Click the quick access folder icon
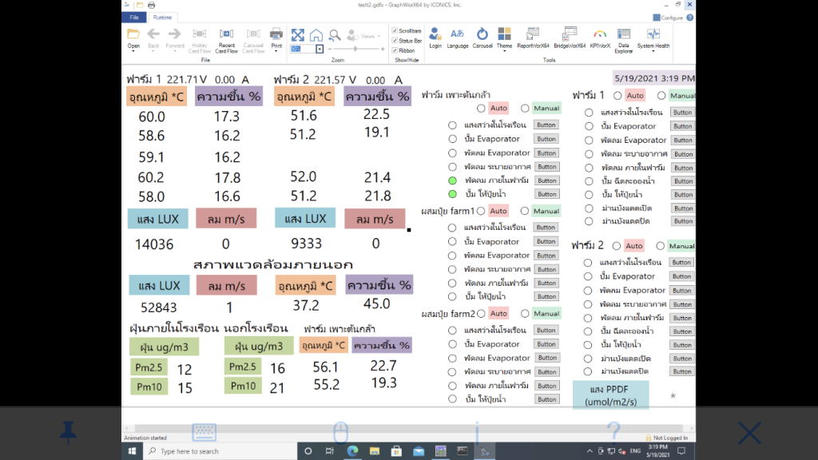Image resolution: width=818 pixels, height=460 pixels. coord(140,6)
